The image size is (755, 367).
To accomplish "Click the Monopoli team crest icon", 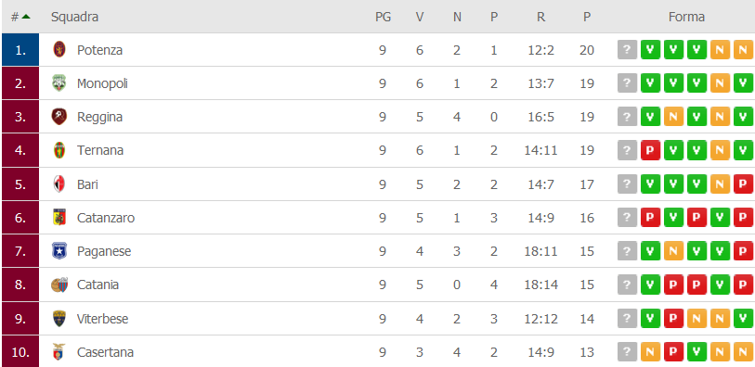I will click(59, 83).
